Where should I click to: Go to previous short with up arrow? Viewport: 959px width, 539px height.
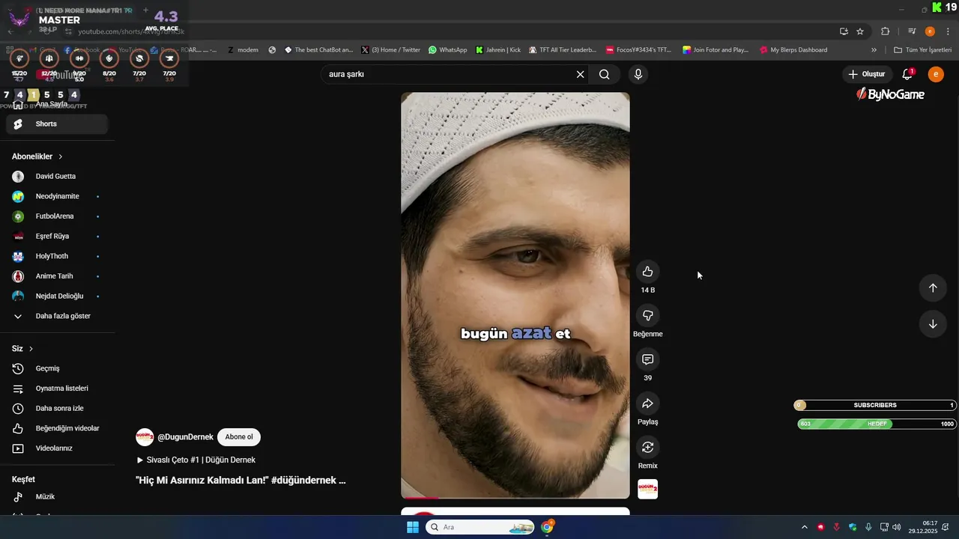[x=933, y=288]
